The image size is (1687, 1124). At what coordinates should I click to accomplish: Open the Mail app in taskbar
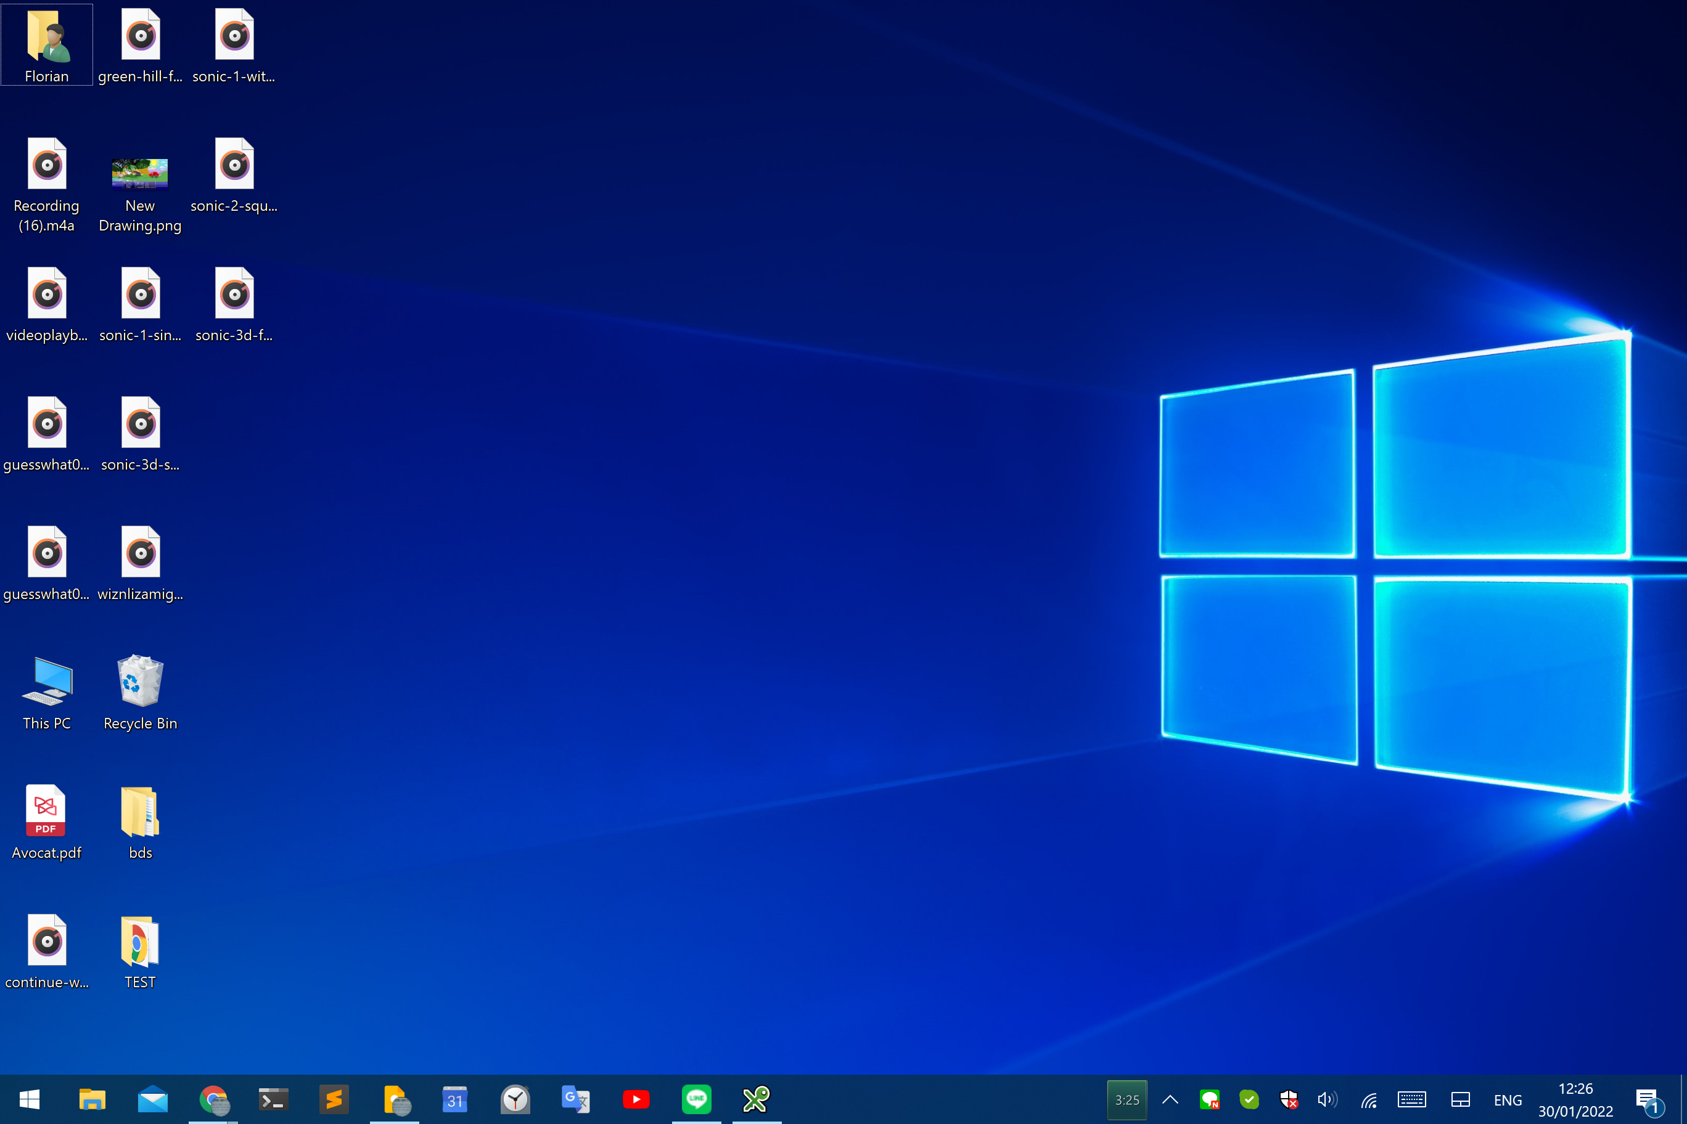[x=153, y=1099]
